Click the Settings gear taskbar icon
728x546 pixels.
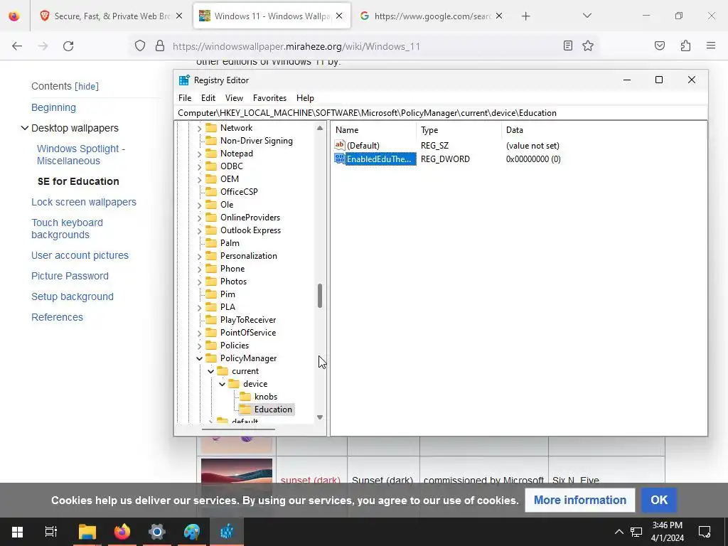pos(157,532)
